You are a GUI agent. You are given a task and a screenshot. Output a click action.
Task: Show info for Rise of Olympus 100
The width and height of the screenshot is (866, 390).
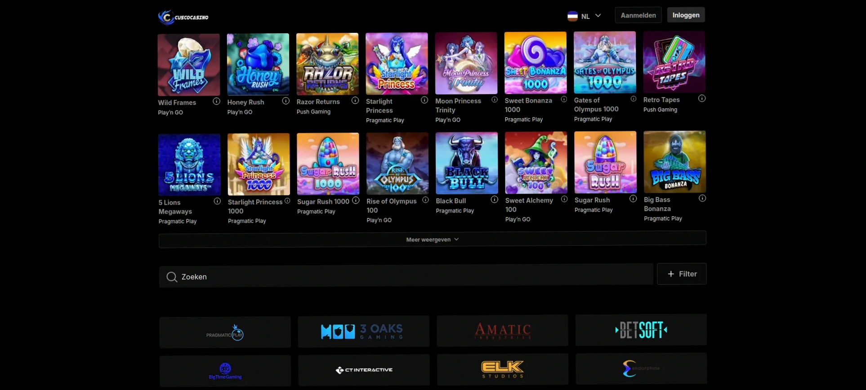tap(425, 200)
